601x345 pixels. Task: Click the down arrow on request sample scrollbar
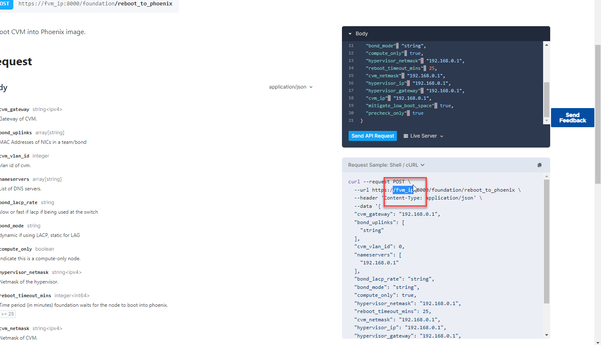tap(546, 334)
